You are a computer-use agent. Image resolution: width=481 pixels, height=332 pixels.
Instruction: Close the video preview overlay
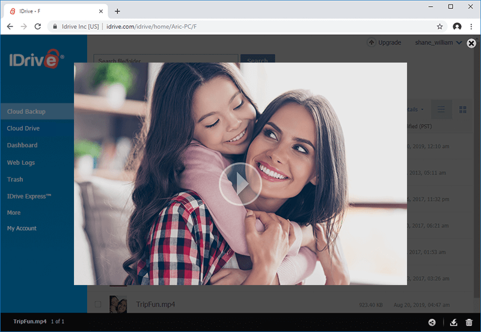(471, 43)
